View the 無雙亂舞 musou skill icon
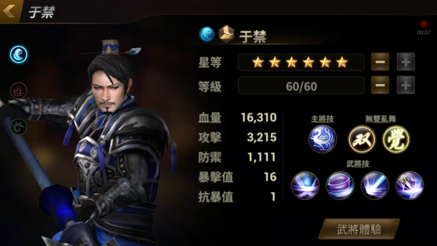This screenshot has height=246, width=437. point(362,139)
